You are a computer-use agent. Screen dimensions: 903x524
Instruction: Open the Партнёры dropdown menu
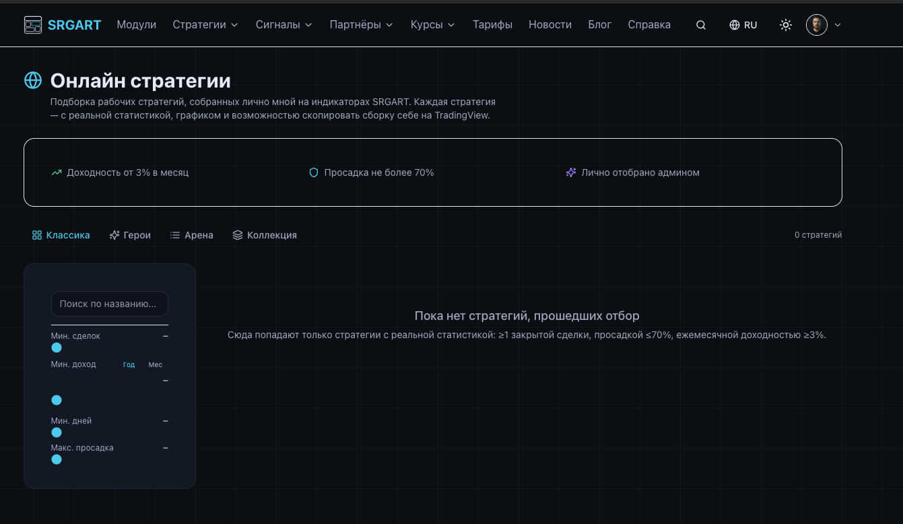pyautogui.click(x=361, y=25)
